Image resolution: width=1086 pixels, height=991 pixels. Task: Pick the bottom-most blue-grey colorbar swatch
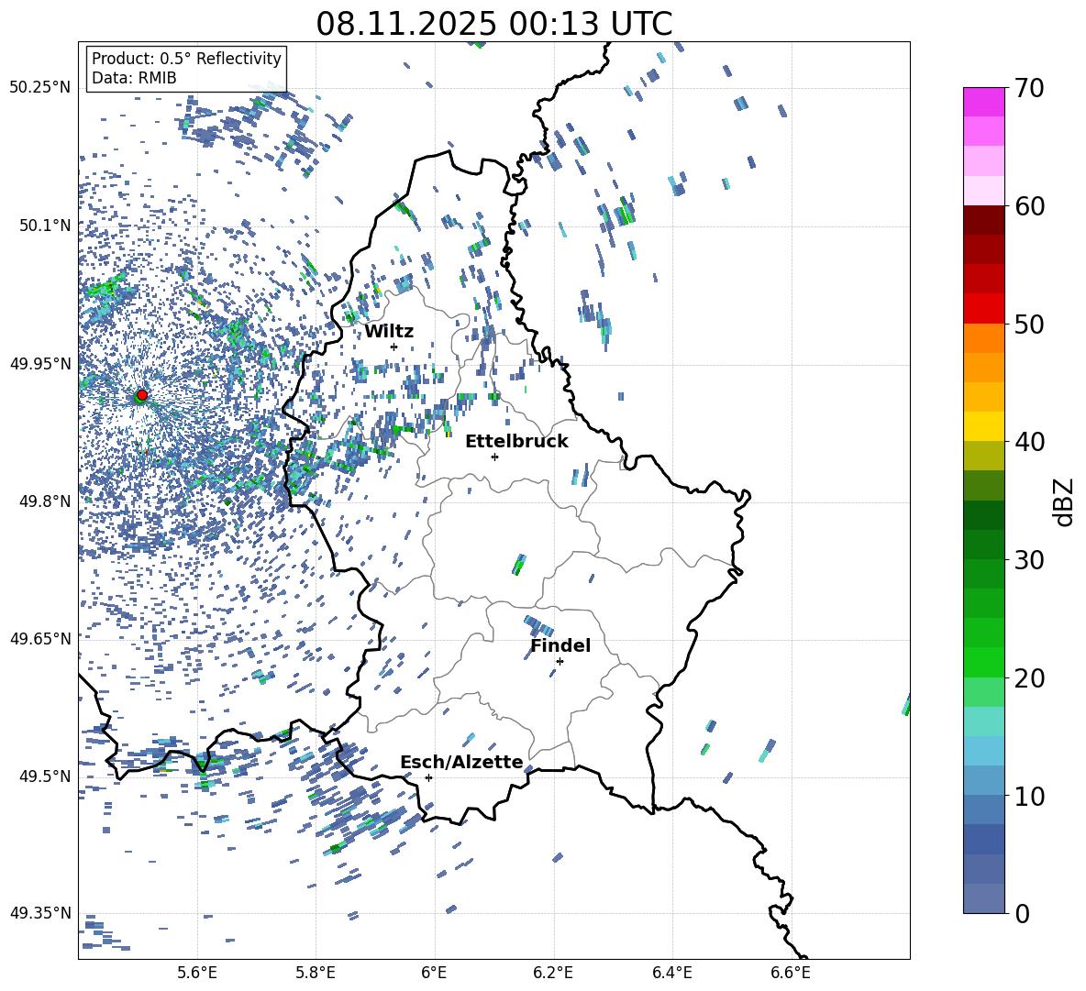click(x=984, y=898)
